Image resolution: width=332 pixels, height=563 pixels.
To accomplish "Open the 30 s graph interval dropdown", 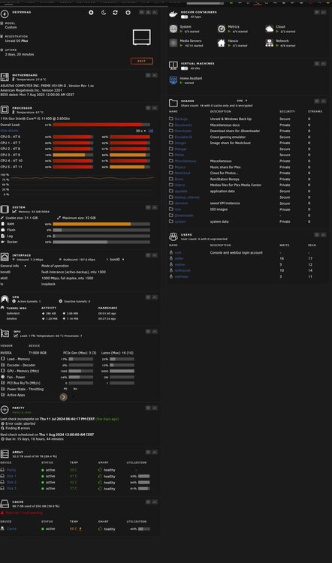I will pyautogui.click(x=141, y=131).
